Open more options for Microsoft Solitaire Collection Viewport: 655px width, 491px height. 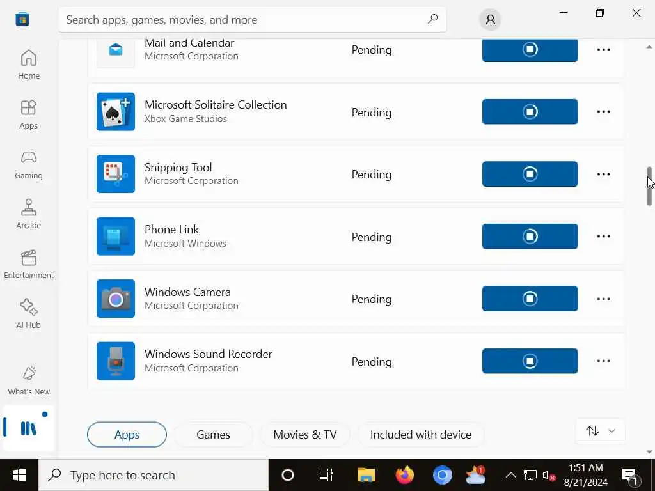pyautogui.click(x=603, y=111)
